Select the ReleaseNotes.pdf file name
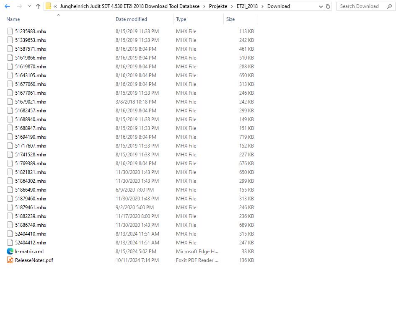This screenshot has height=314, width=401. tap(34, 260)
